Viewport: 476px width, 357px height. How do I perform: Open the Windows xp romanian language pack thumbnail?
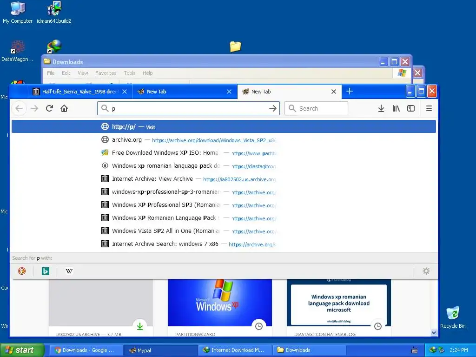click(x=339, y=302)
